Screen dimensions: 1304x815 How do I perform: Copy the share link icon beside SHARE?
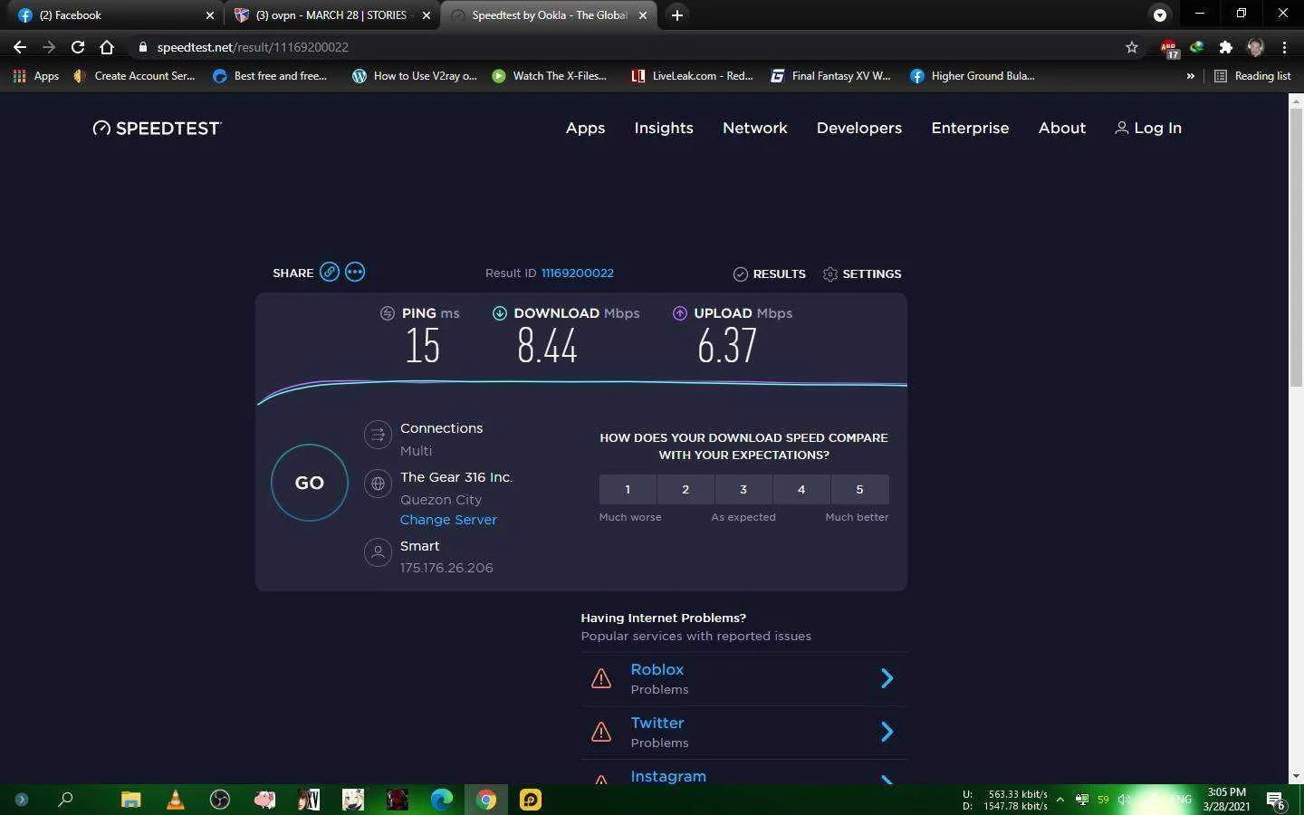coord(330,273)
